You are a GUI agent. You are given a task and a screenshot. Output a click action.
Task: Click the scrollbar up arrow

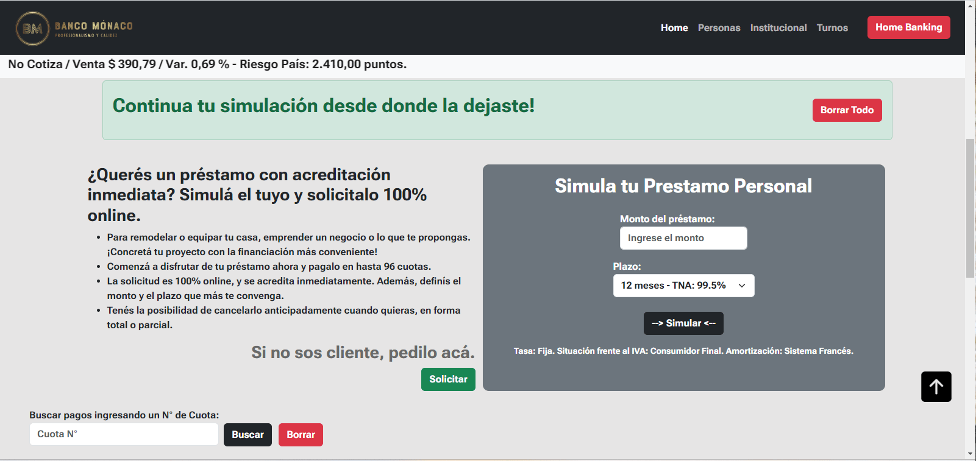(970, 5)
